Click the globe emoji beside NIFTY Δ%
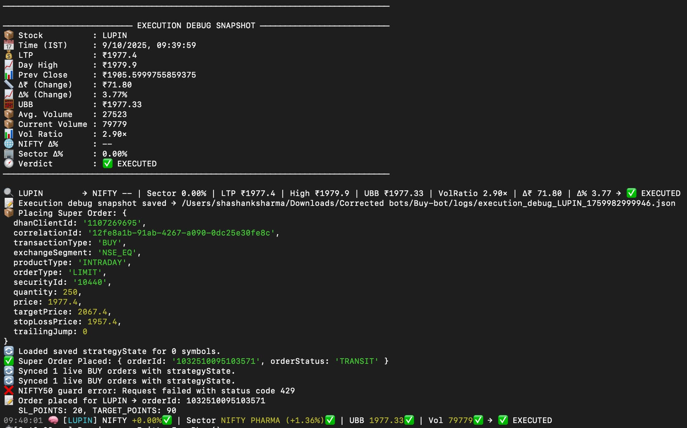 pos(9,144)
